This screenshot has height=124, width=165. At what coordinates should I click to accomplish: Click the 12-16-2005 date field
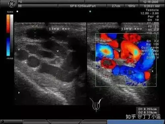pyautogui.click(x=150, y=2)
